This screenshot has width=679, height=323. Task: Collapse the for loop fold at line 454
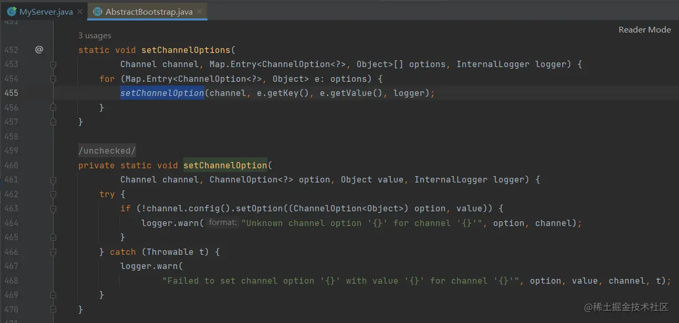coord(53,79)
